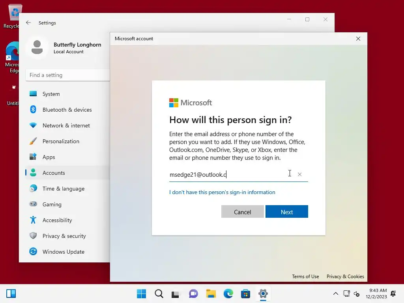Image resolution: width=404 pixels, height=303 pixels.
Task: Minimize the Settings window
Action: [x=289, y=19]
